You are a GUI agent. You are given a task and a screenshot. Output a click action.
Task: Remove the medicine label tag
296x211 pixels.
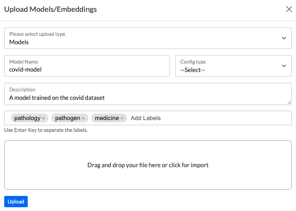coord(122,118)
